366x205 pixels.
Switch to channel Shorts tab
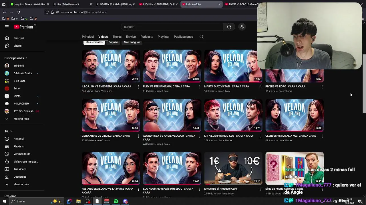pyautogui.click(x=117, y=37)
